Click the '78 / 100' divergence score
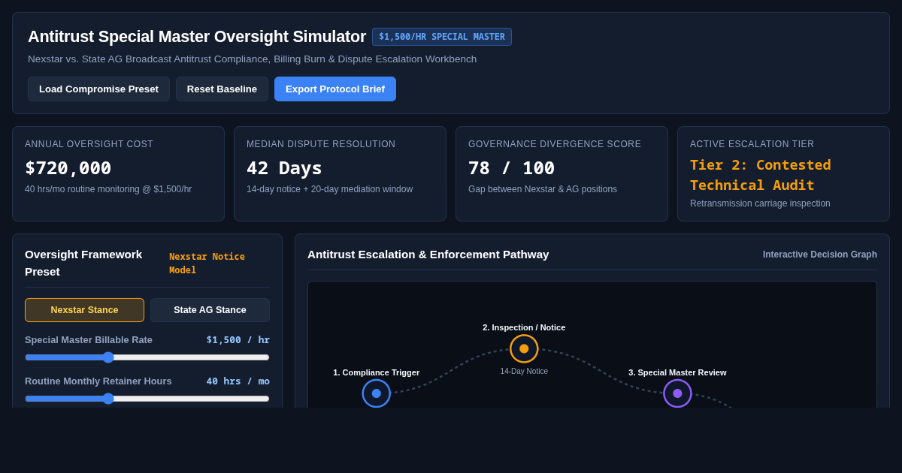The image size is (902, 473). click(x=511, y=168)
